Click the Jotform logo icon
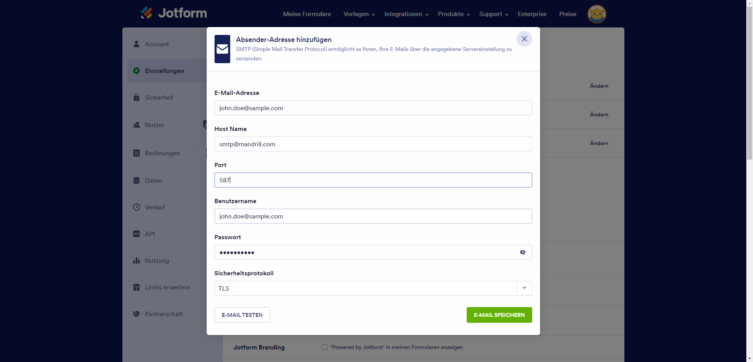This screenshot has height=362, width=753. pyautogui.click(x=147, y=13)
